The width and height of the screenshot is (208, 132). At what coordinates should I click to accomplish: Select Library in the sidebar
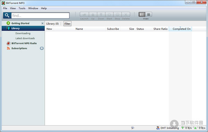23,28
